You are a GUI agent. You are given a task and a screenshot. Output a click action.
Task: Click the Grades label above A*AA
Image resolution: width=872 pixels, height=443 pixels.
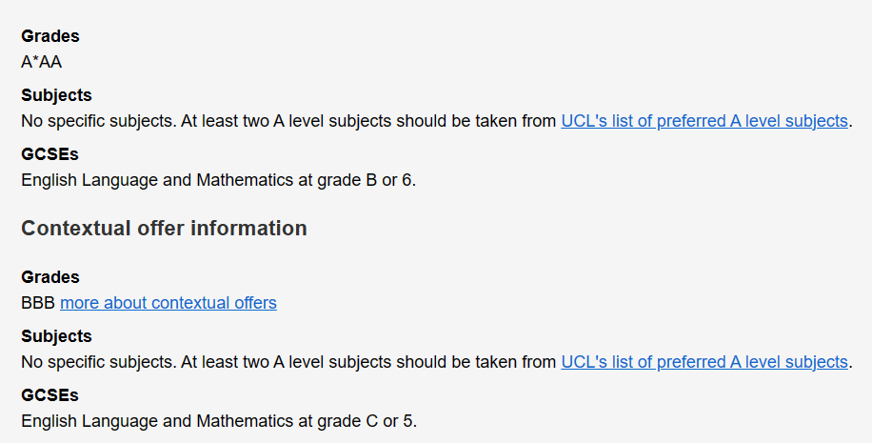pos(50,35)
